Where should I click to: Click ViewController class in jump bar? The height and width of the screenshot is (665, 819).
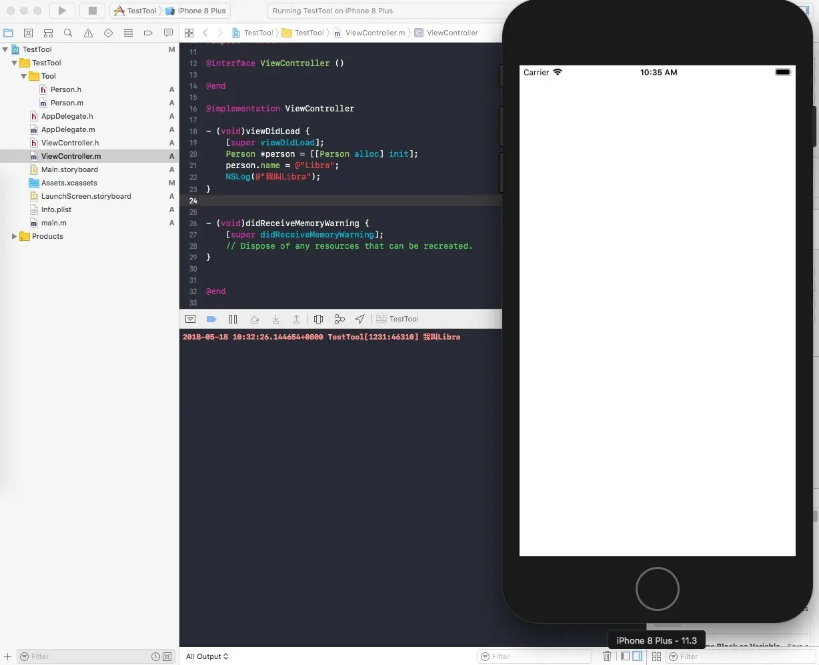[x=446, y=33]
